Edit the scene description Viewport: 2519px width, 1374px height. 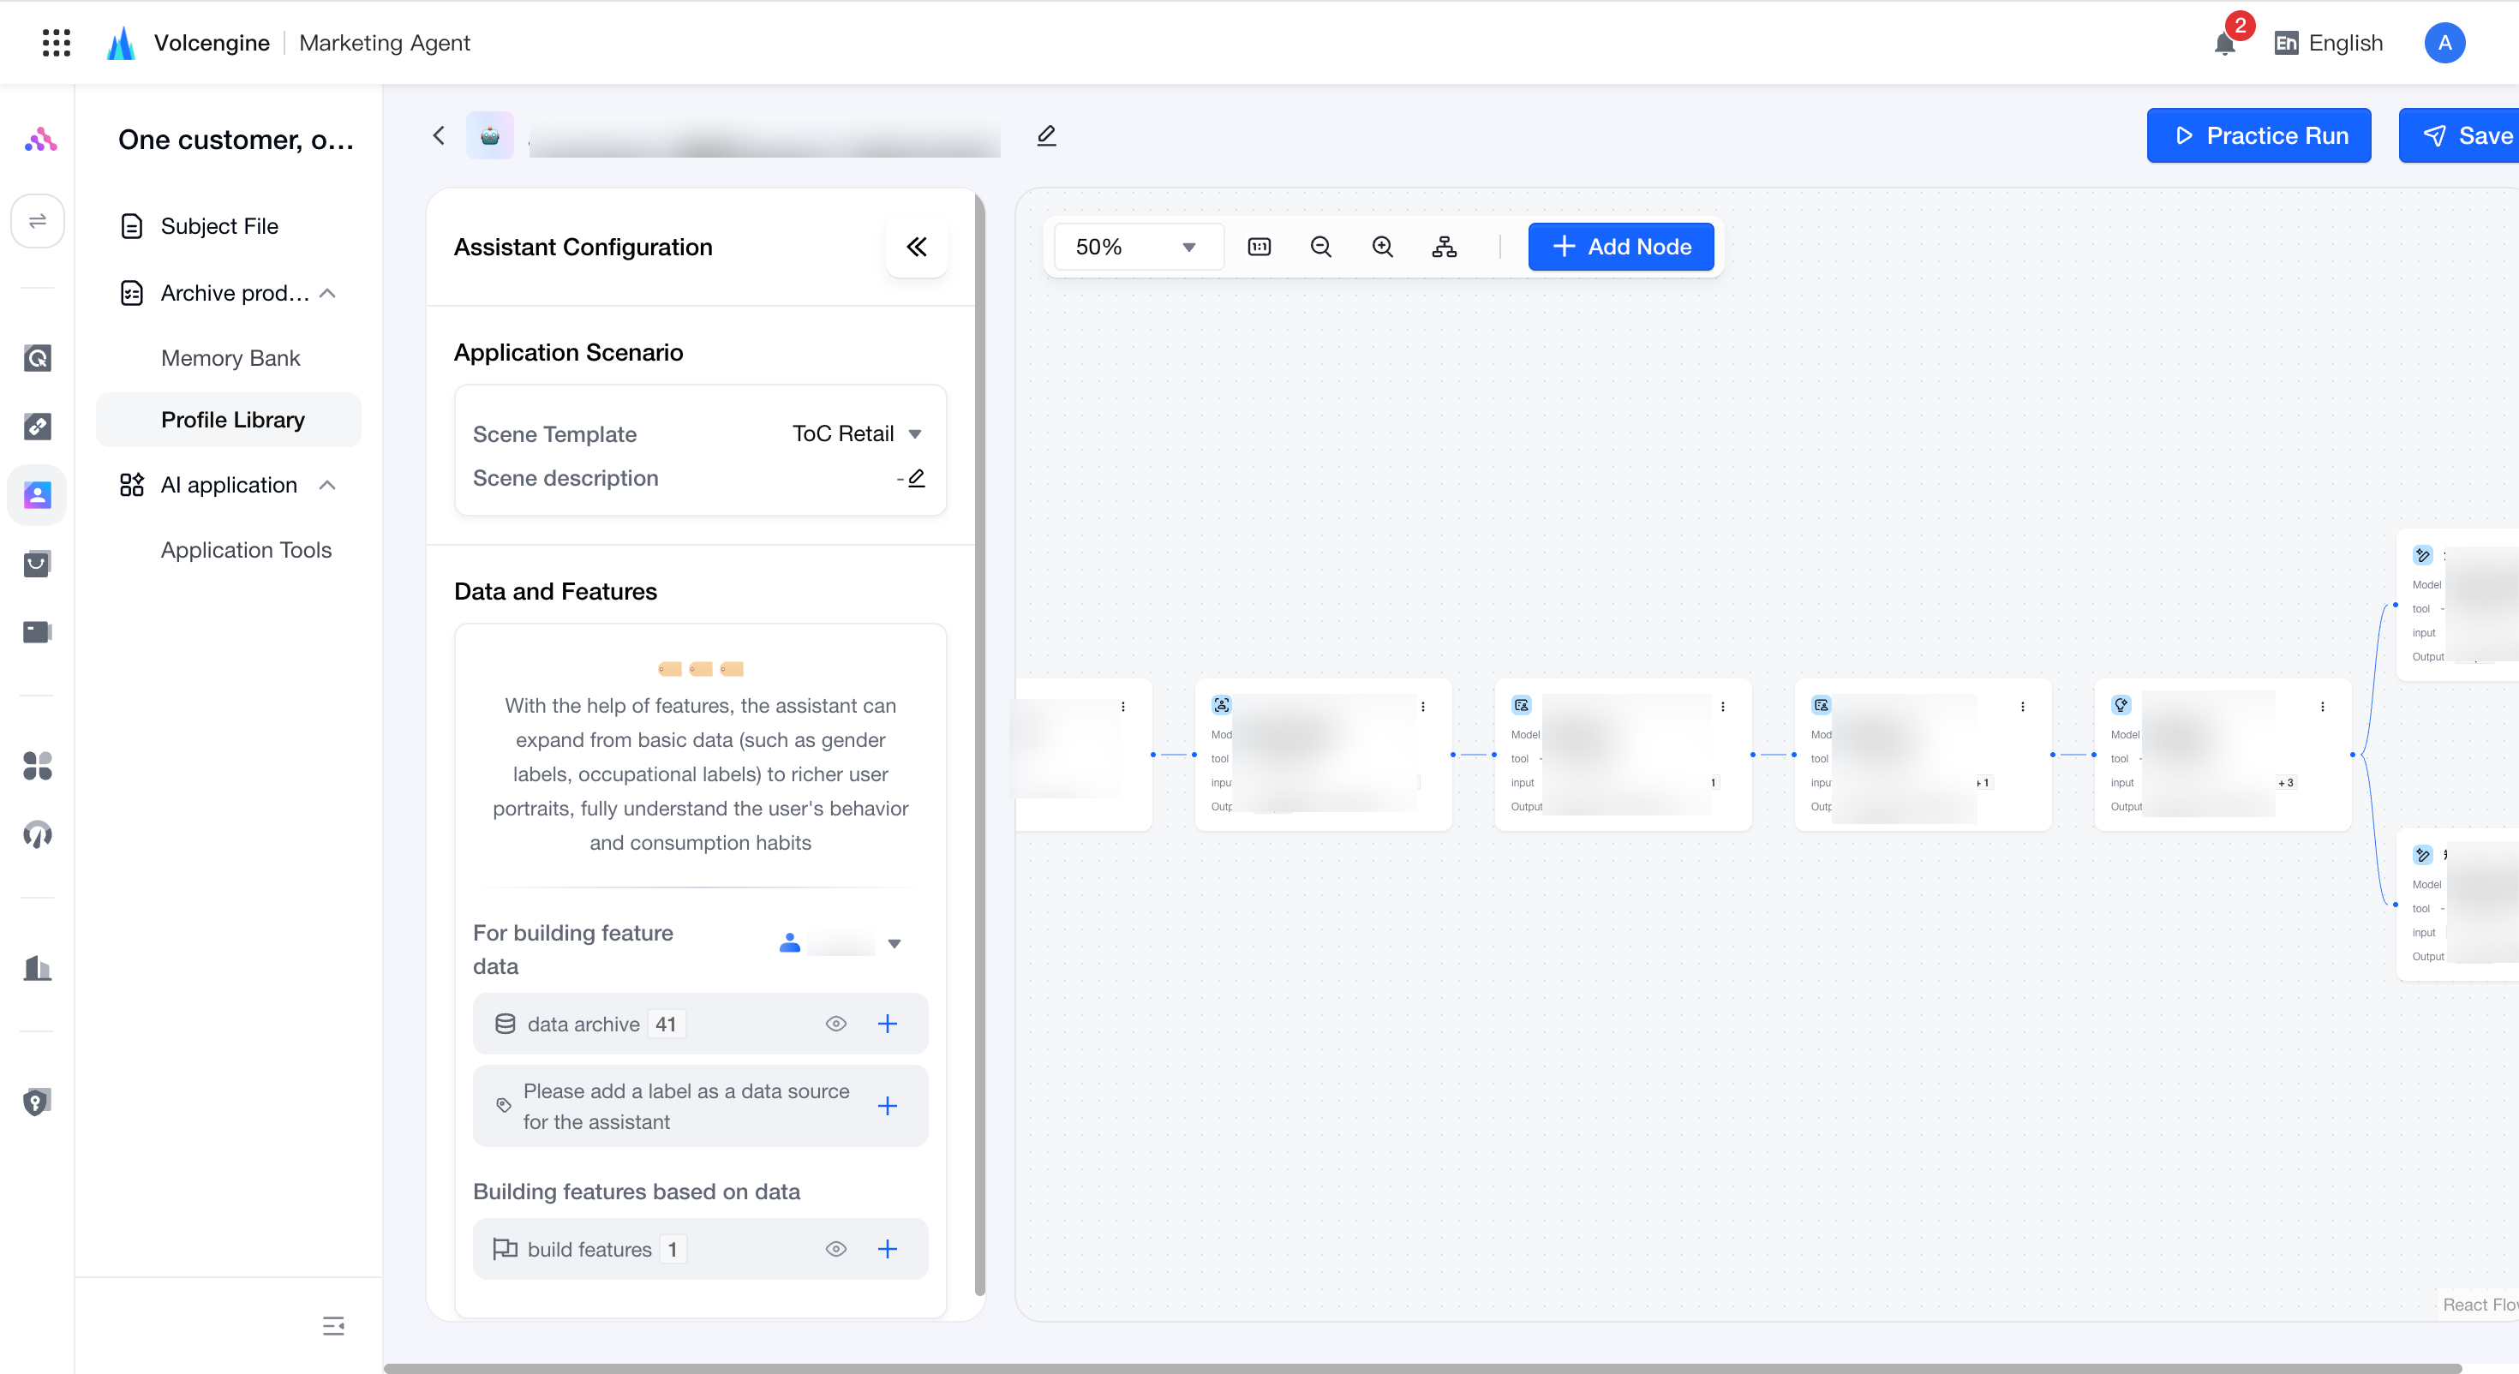(x=916, y=478)
